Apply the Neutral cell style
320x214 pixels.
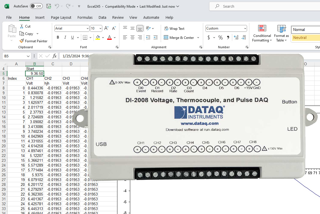click(x=306, y=37)
